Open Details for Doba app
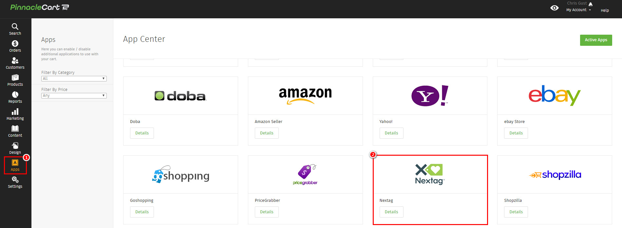This screenshot has width=622, height=228. click(x=142, y=133)
